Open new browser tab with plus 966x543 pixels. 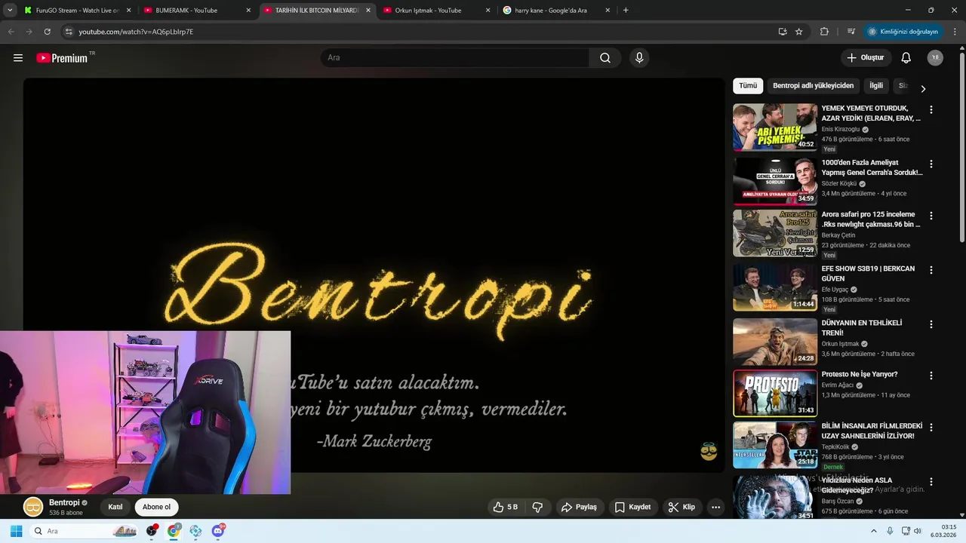626,11
